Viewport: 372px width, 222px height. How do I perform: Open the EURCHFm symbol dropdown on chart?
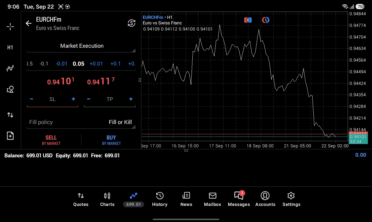(x=154, y=17)
